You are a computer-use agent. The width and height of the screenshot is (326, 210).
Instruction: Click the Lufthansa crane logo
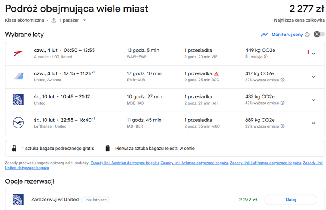coord(18,122)
